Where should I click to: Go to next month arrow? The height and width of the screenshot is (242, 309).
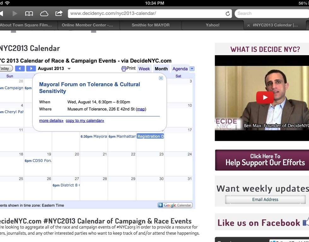(31, 68)
